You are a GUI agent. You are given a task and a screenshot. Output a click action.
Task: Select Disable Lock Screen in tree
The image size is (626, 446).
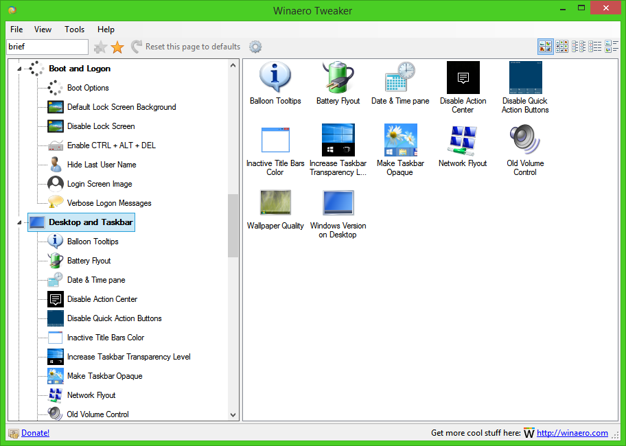point(101,126)
